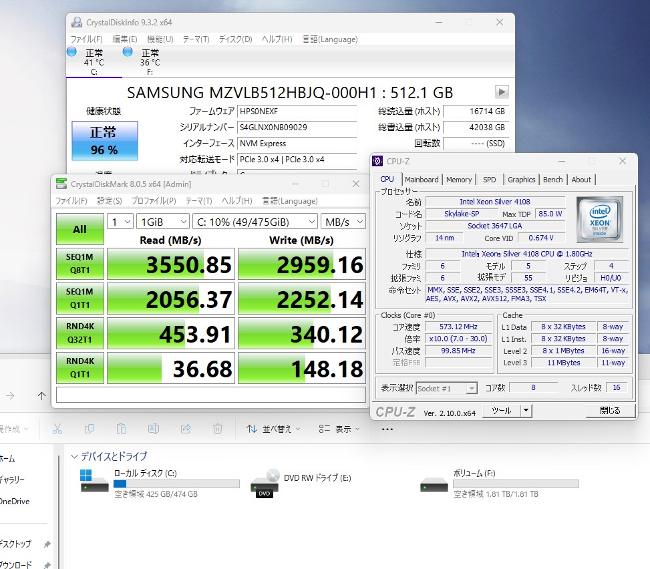Open the 表示 view dropdown in Explorer
The height and width of the screenshot is (569, 650).
[x=339, y=429]
